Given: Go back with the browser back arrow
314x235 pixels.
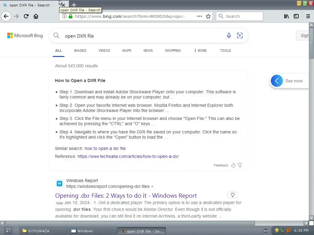Looking at the screenshot, I should click(6, 16).
